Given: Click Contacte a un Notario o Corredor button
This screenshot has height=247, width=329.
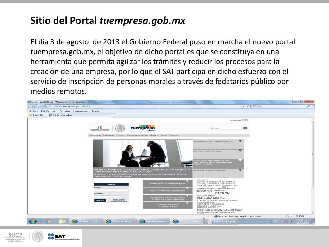Looking at the screenshot, I should click(168, 205).
